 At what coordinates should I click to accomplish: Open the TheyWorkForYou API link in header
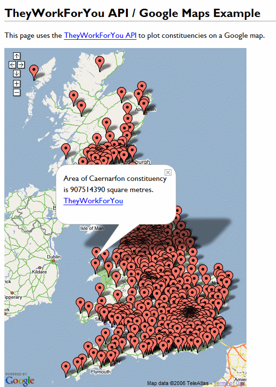click(x=100, y=35)
